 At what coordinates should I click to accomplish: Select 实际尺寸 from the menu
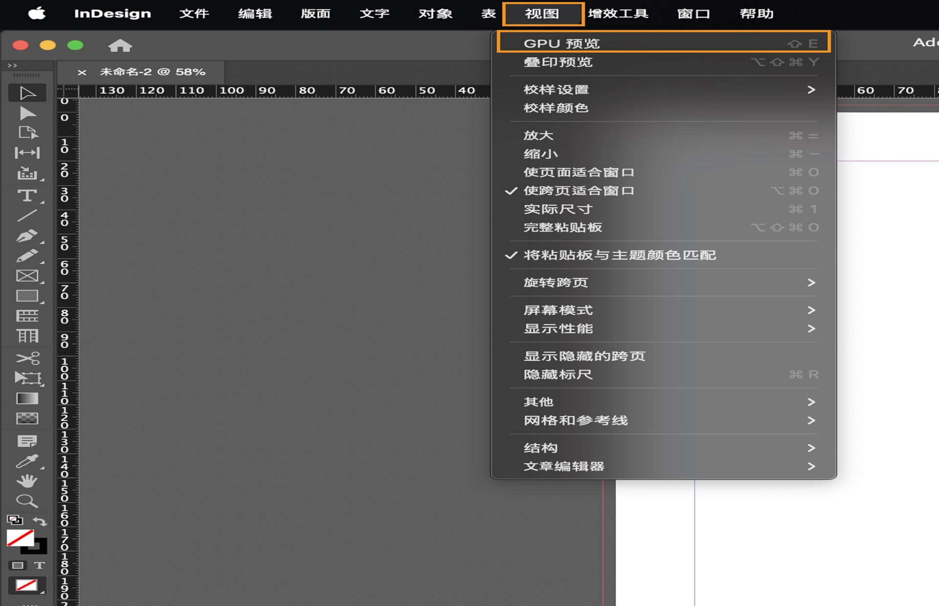558,209
